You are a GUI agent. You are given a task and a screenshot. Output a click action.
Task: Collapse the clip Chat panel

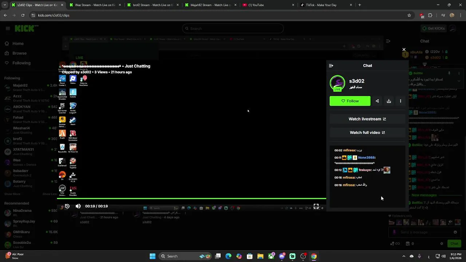(x=331, y=65)
